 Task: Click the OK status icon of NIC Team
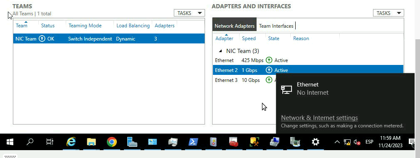[42, 38]
